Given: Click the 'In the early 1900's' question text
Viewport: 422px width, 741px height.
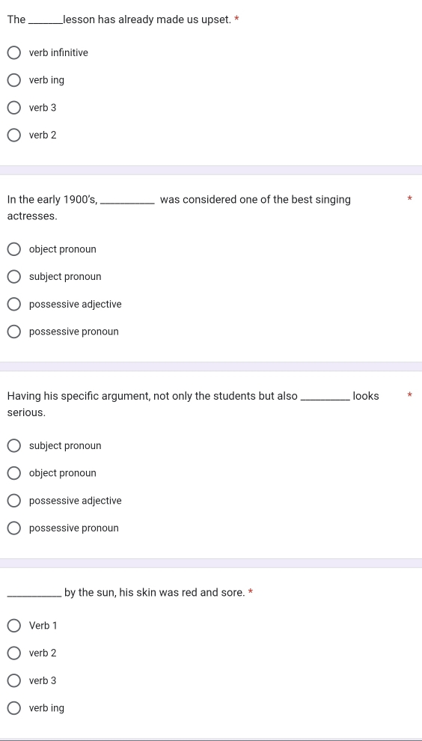Looking at the screenshot, I should 179,208.
